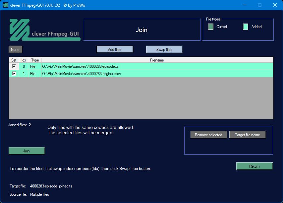Click the Type cell of the original.mov row

click(35, 73)
